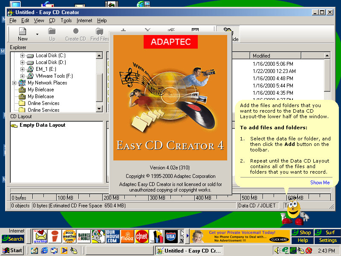341x256 pixels.
Task: Click the Start button on the taskbar
Action: 12,250
